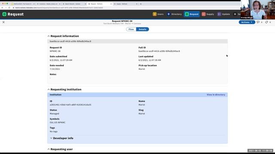Click the Institution card header
The height and width of the screenshot is (154, 275).
coord(137,95)
